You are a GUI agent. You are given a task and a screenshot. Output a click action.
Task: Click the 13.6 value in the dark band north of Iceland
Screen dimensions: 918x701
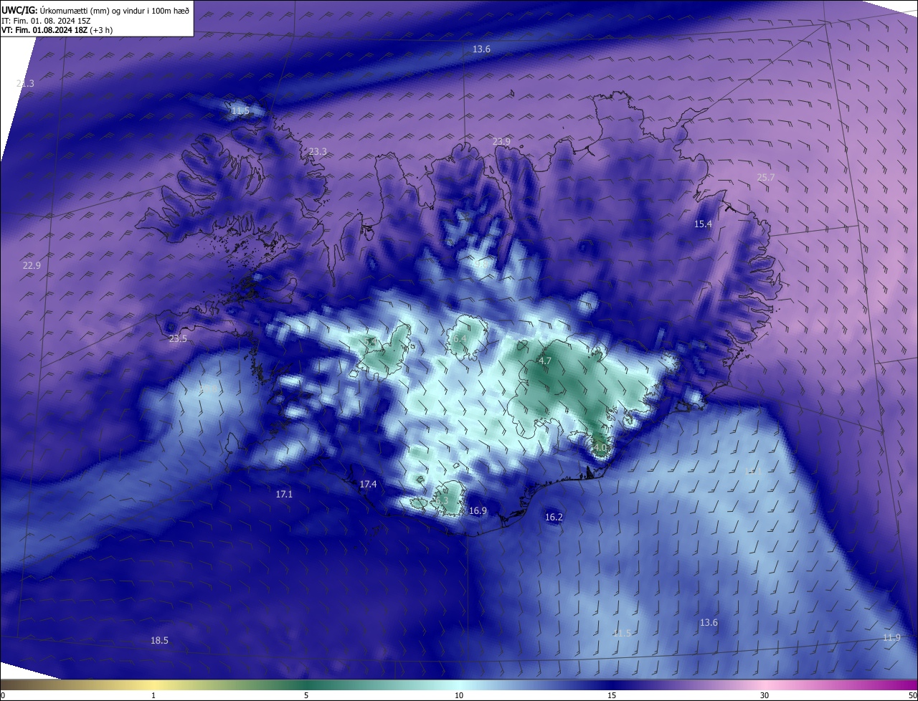(x=481, y=49)
